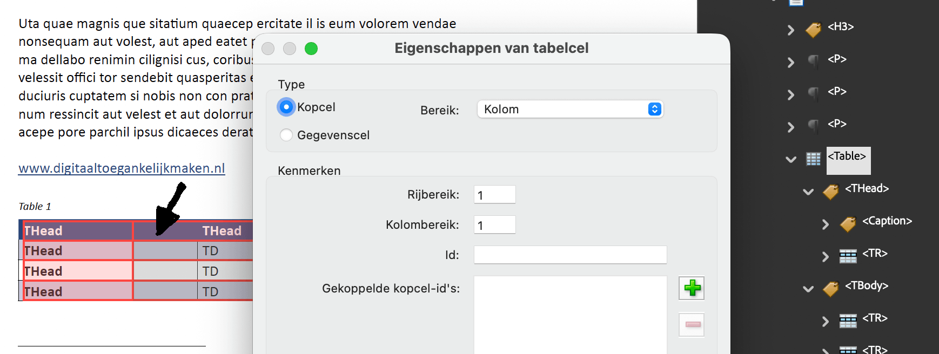Click in the Rijbereik field
The height and width of the screenshot is (354, 939).
click(x=494, y=195)
